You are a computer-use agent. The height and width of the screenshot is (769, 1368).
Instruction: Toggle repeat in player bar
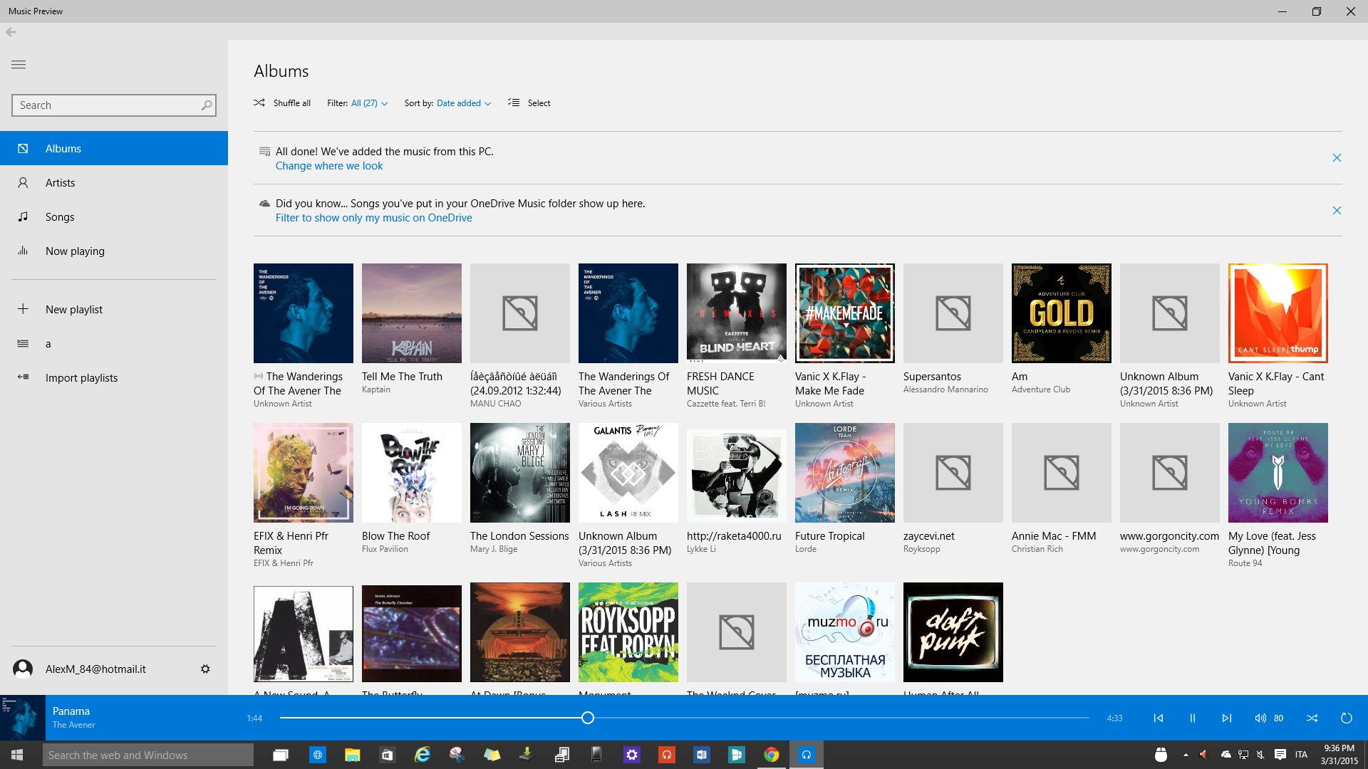click(1347, 718)
